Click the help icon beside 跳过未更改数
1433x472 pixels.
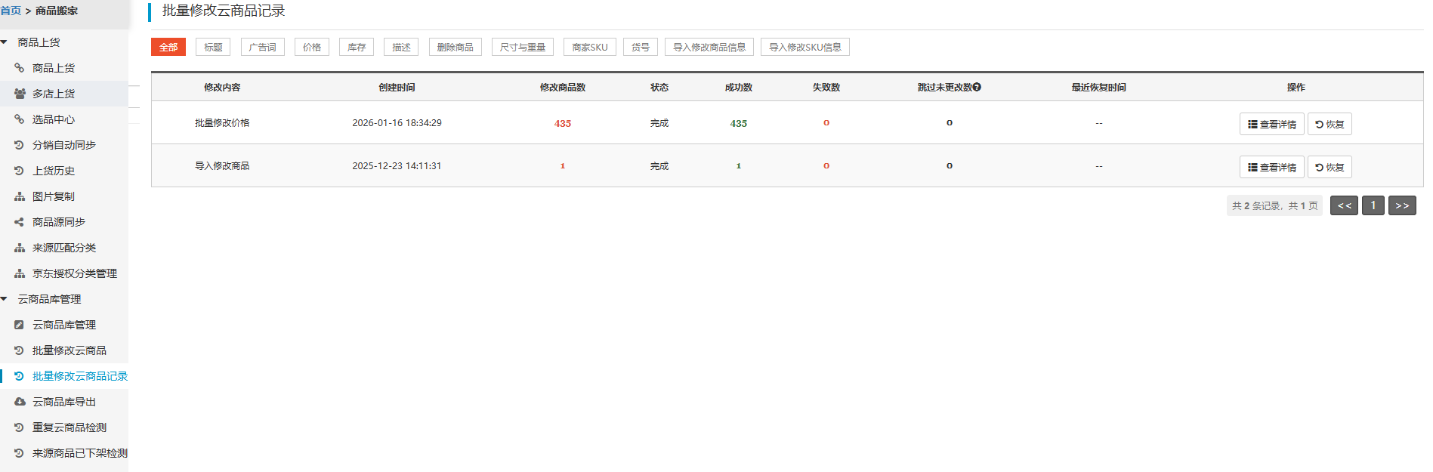pyautogui.click(x=977, y=88)
